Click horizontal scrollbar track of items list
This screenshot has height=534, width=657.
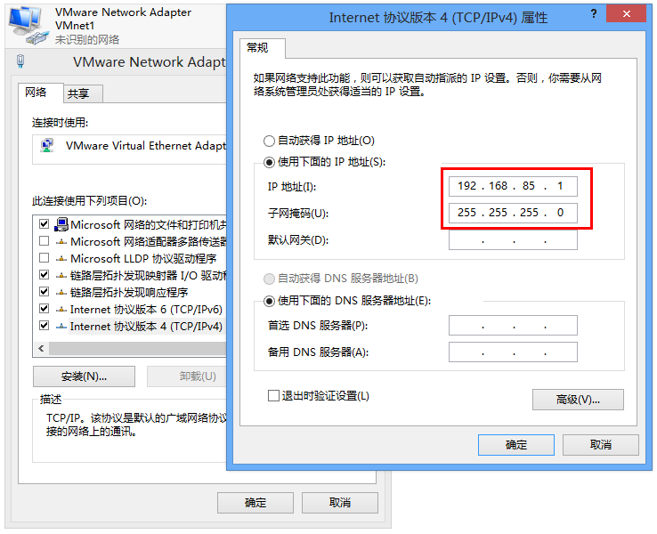(137, 349)
